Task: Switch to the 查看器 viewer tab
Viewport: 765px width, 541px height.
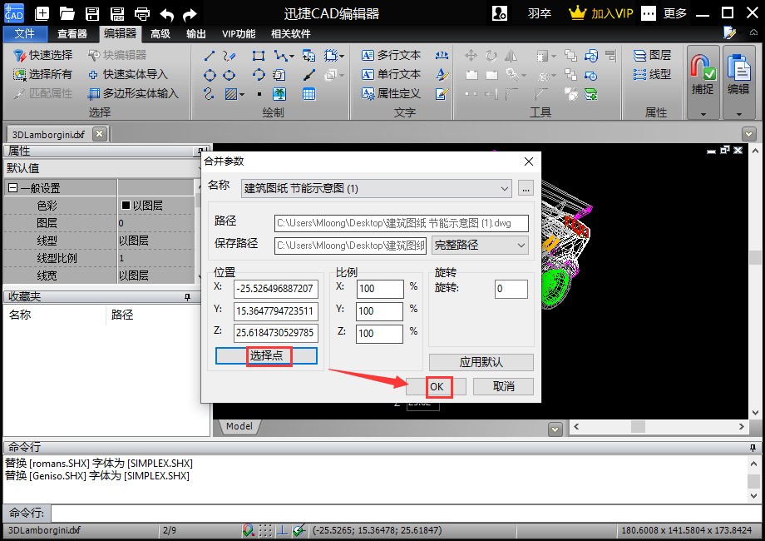Action: pos(72,33)
